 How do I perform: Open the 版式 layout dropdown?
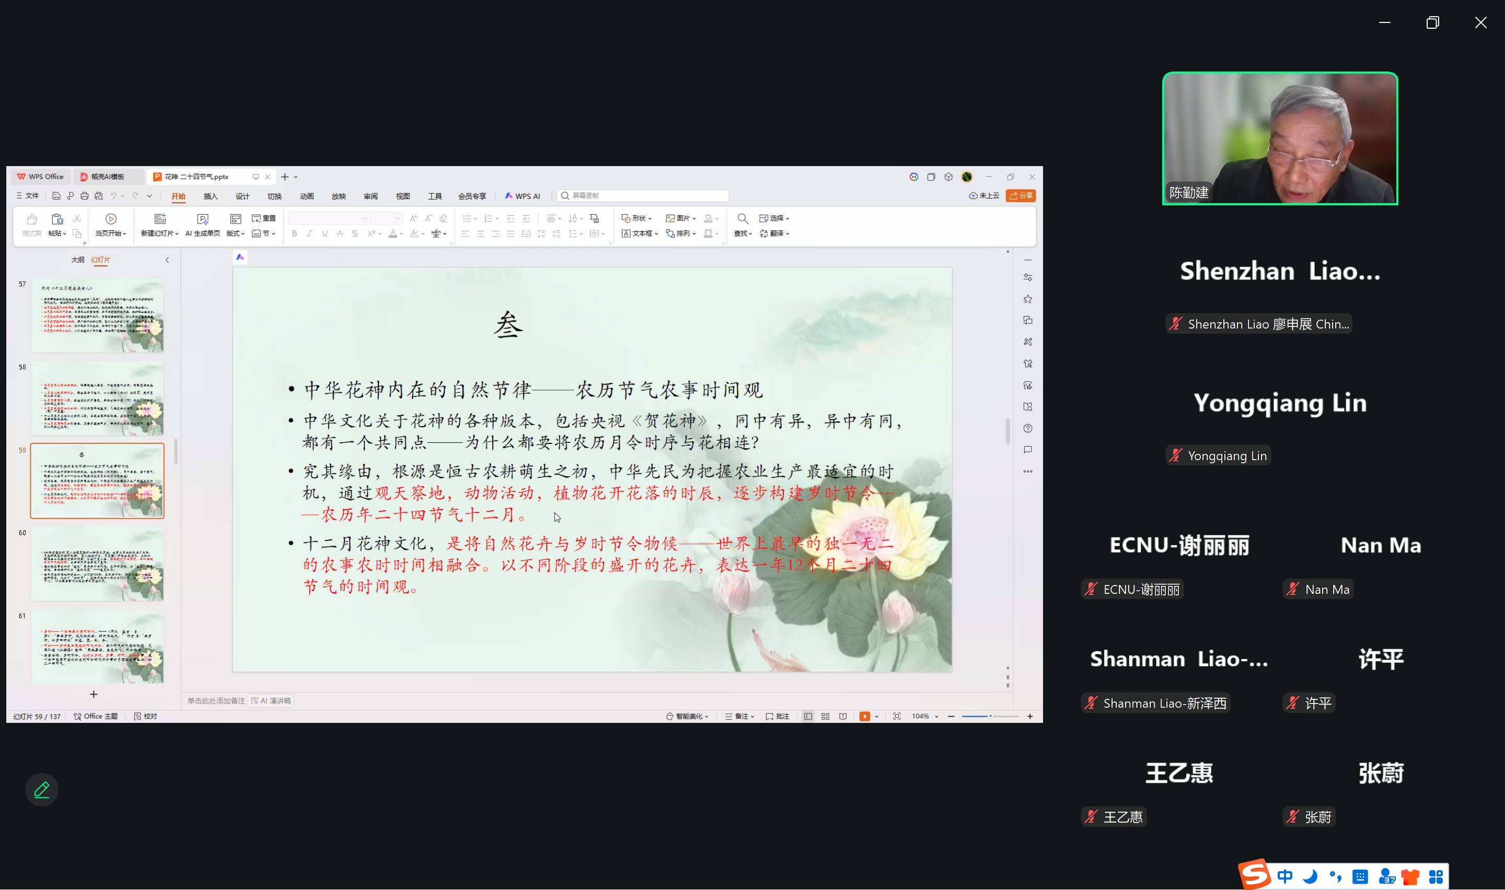coord(235,233)
